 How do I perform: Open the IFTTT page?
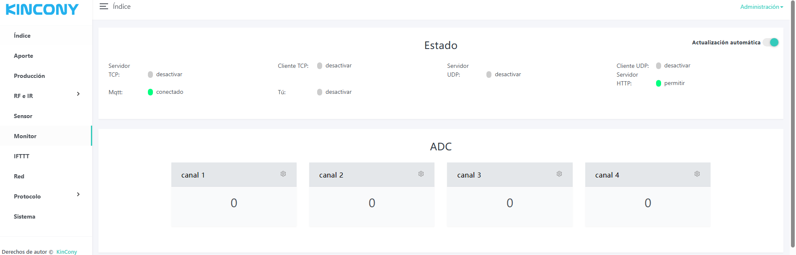point(21,156)
